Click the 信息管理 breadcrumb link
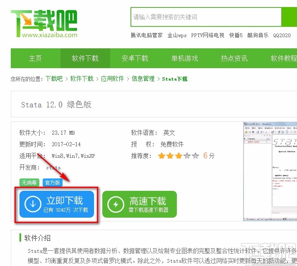 point(143,78)
